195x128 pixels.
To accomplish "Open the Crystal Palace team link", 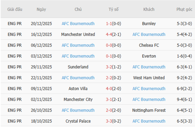I will pos(78,121).
